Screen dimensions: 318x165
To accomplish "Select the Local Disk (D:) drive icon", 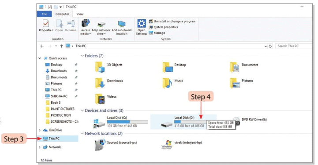I will click(167, 125).
